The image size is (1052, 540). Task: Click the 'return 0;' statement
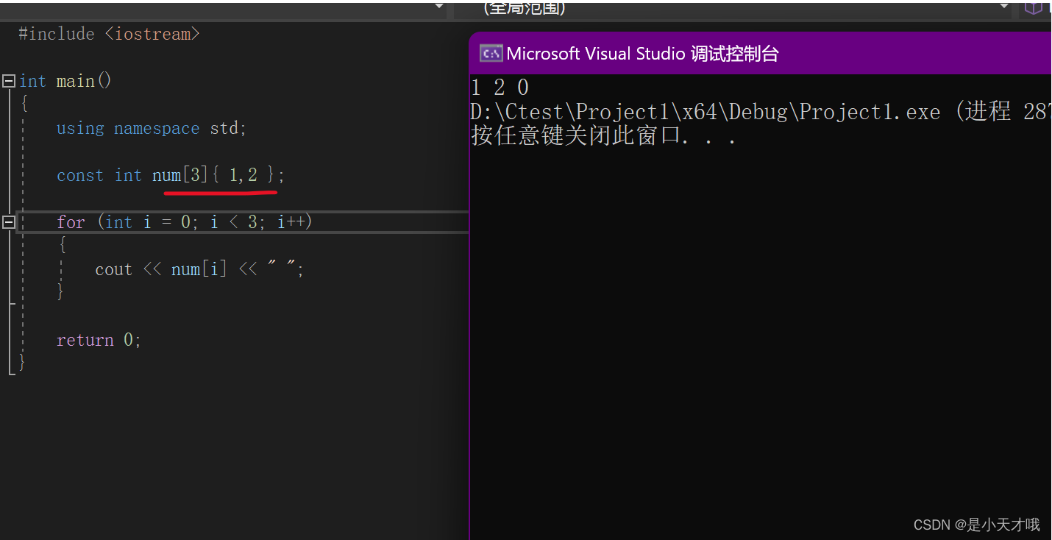tap(99, 340)
